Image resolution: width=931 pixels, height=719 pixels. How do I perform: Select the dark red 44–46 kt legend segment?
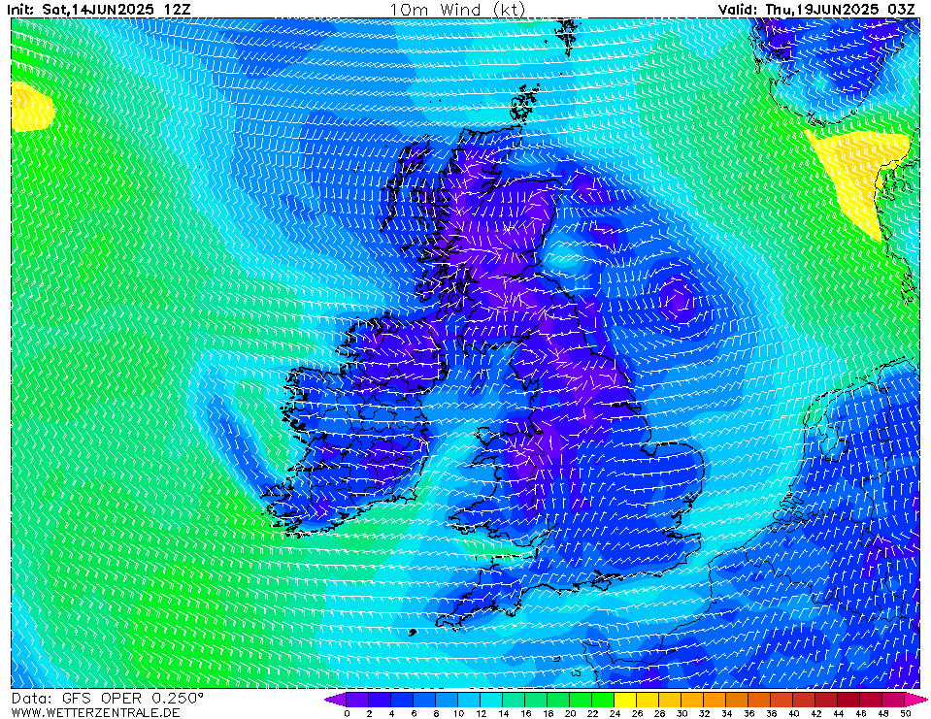[x=849, y=700]
